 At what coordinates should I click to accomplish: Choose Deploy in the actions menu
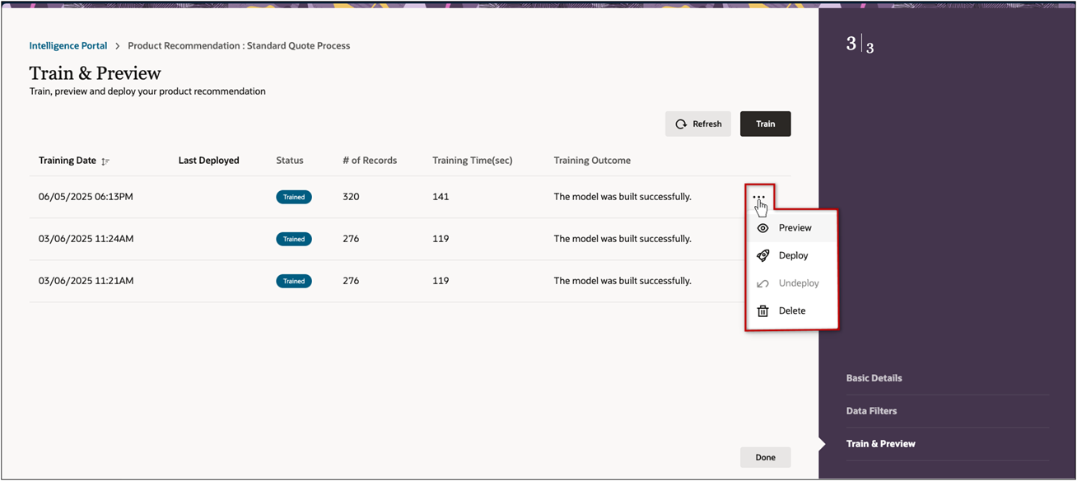[793, 256]
